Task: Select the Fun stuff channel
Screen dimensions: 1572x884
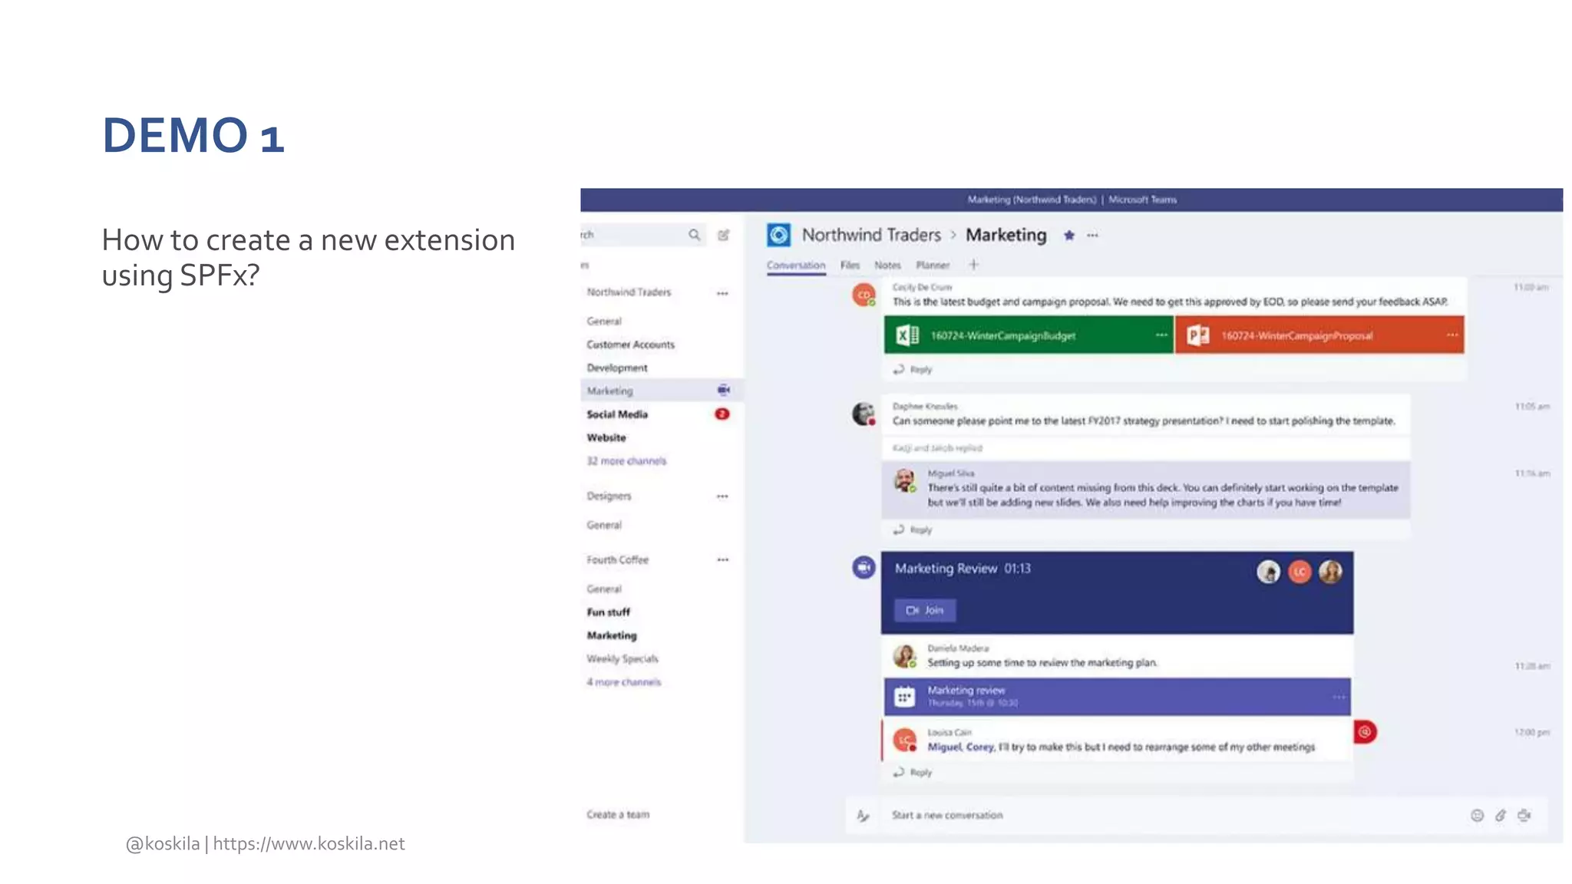Action: tap(608, 612)
